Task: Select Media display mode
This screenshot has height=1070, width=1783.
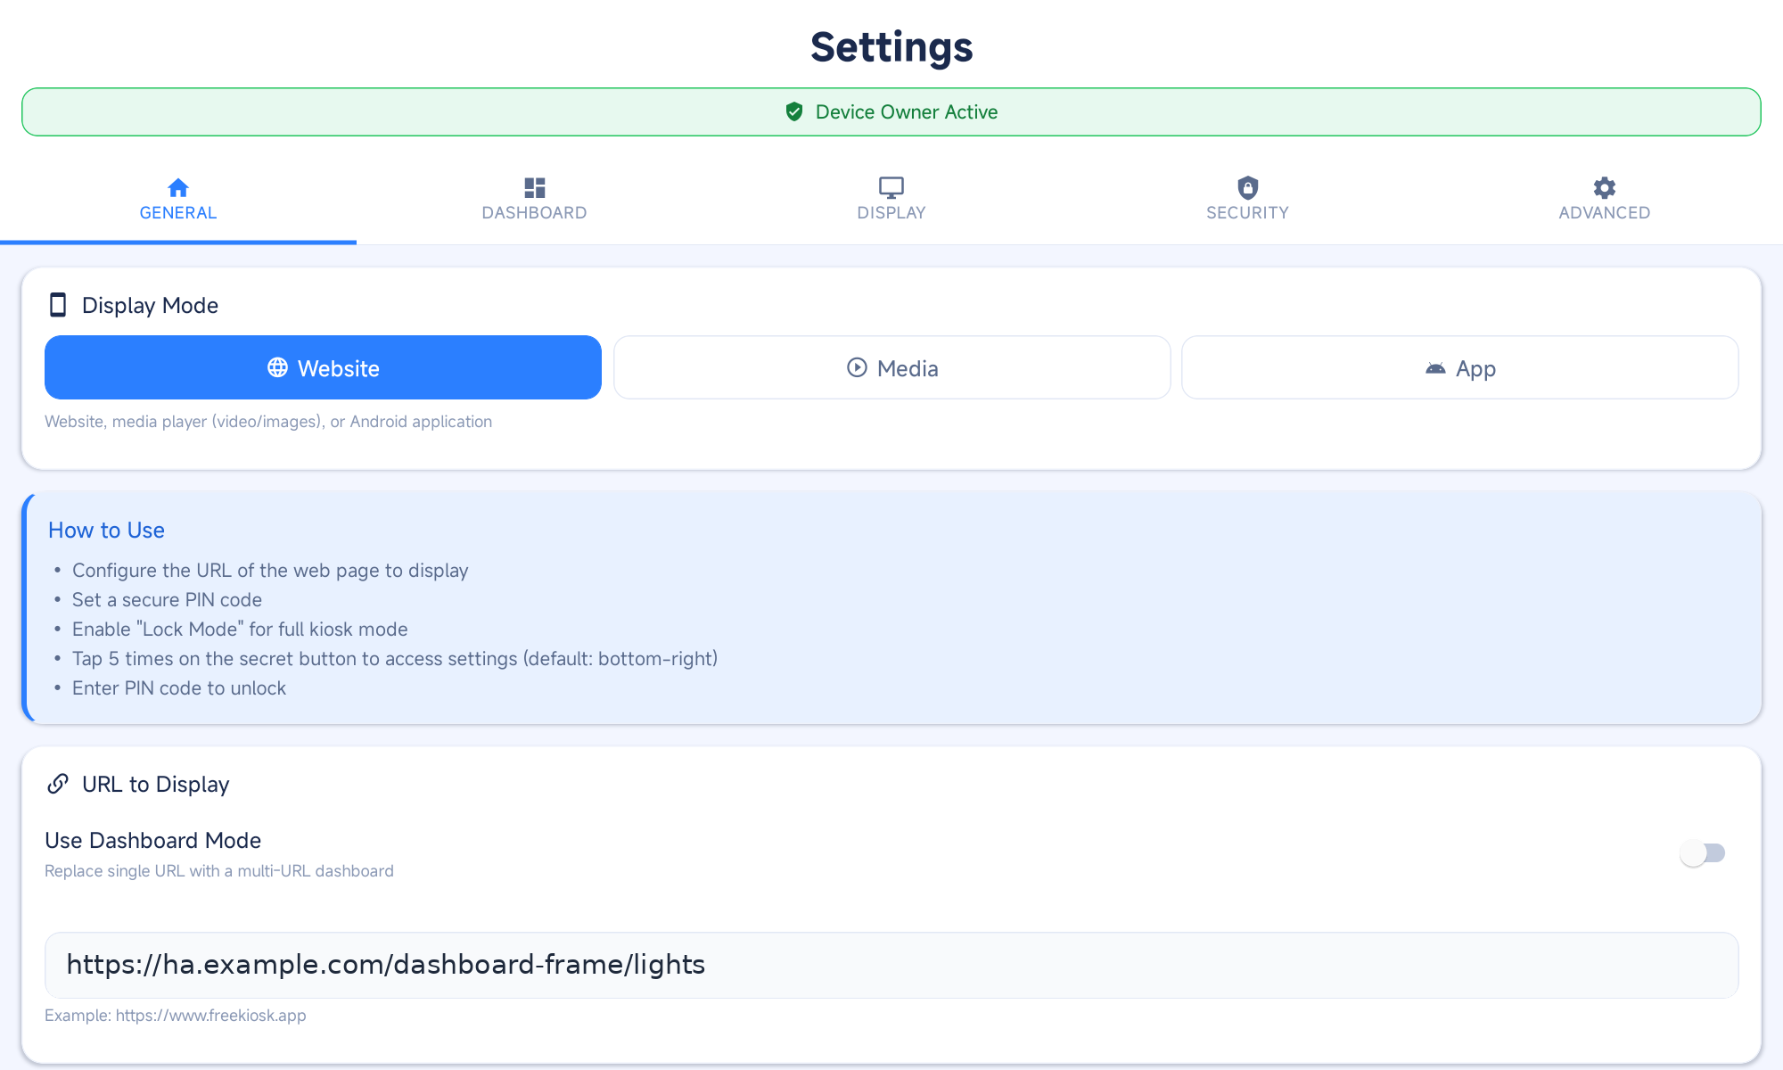Action: click(x=891, y=367)
